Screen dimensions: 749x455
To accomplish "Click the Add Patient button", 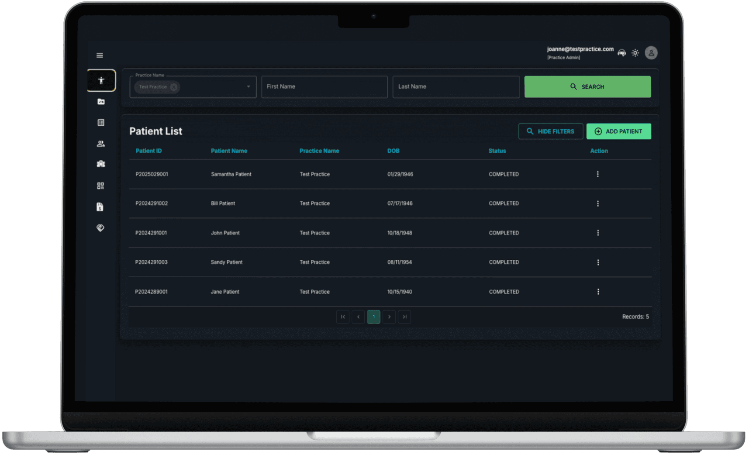I will (x=618, y=131).
